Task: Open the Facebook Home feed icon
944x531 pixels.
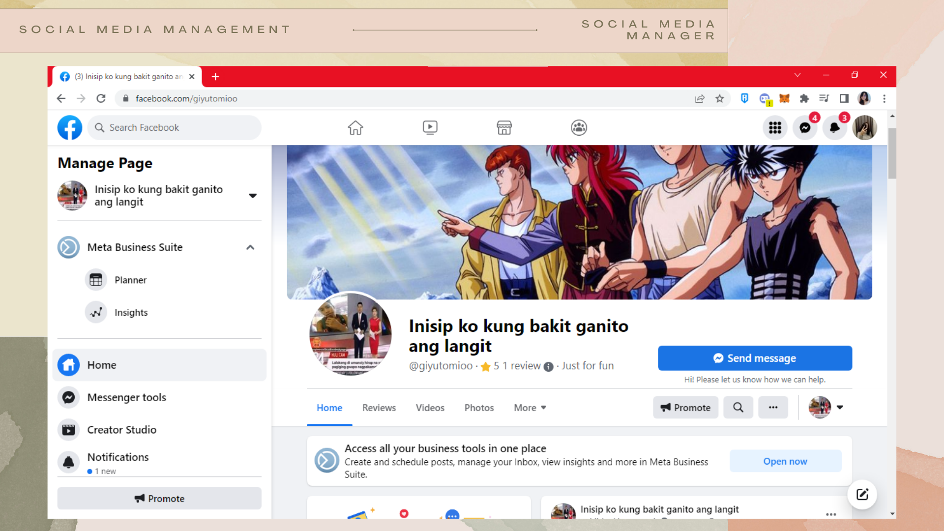Action: 355,128
